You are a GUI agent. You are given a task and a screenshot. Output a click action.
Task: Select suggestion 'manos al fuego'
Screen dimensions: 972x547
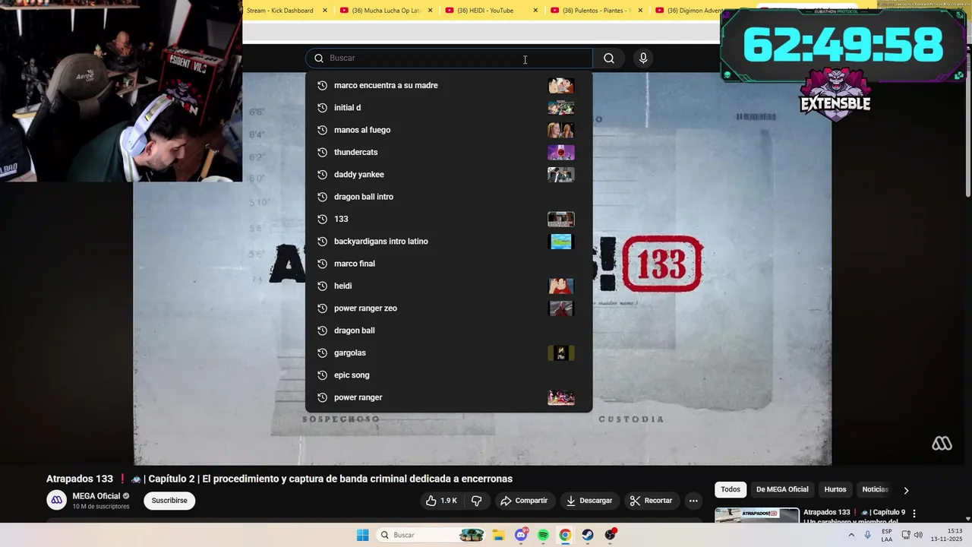pos(449,130)
